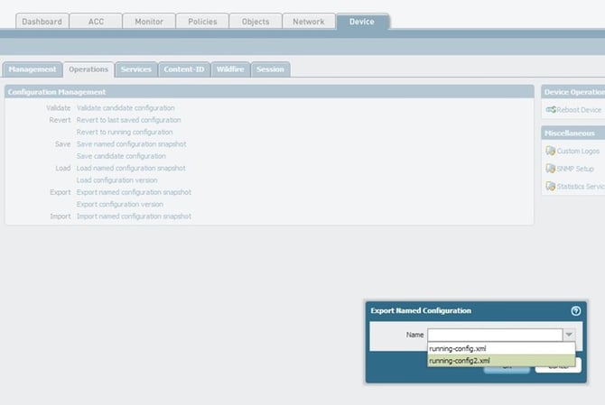Switch to the Policies tab
This screenshot has height=405, width=605.
click(202, 22)
